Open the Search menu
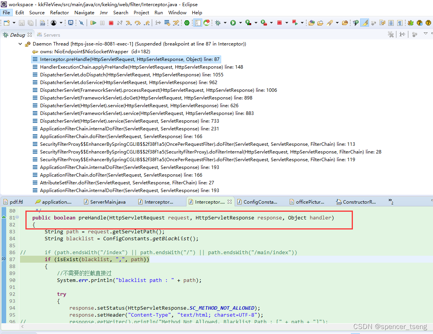Viewport: 433px width, 334px height. 121,12
